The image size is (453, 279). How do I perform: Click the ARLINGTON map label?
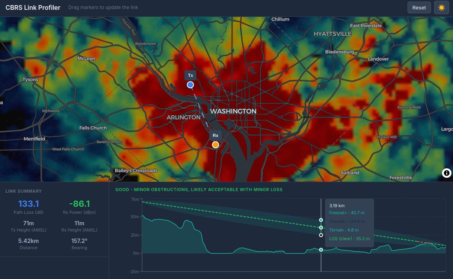click(183, 117)
